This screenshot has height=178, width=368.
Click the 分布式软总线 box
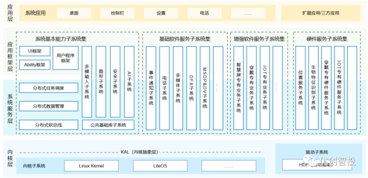coord(49,125)
